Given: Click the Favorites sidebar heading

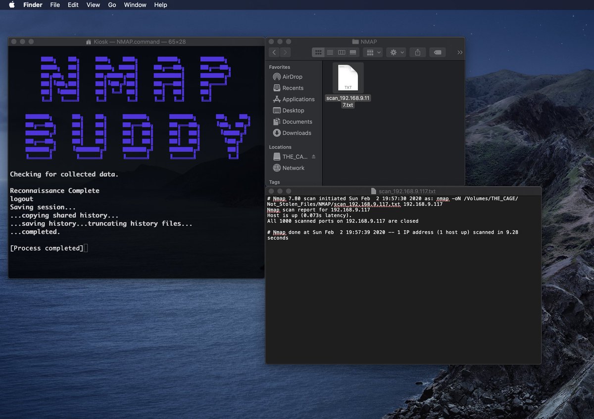Looking at the screenshot, I should (x=280, y=67).
